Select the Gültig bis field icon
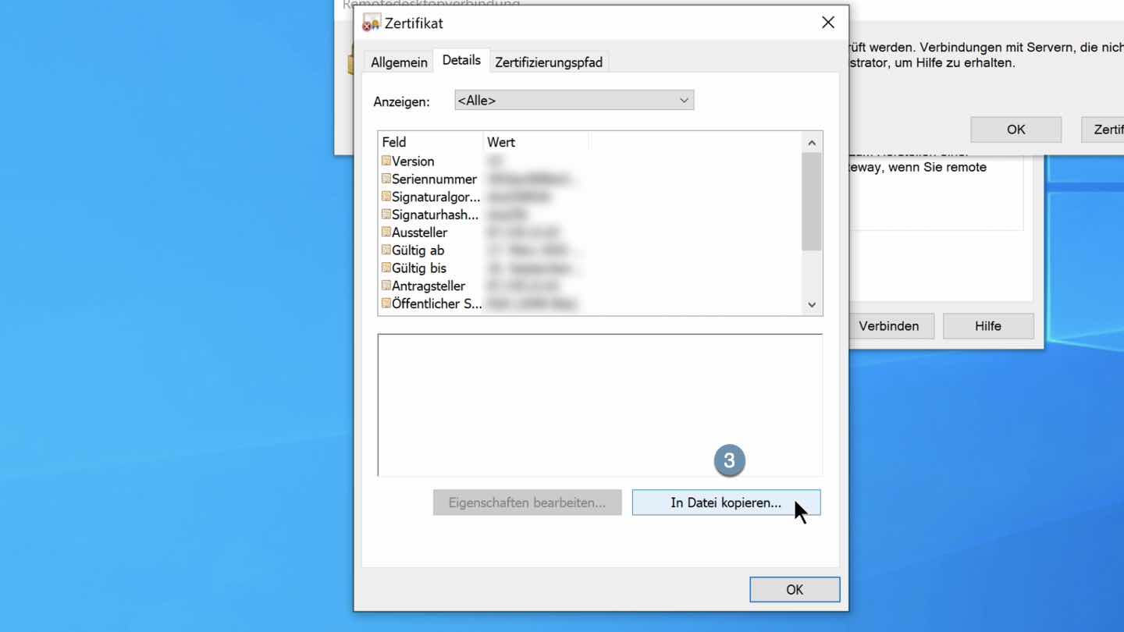 coord(386,268)
